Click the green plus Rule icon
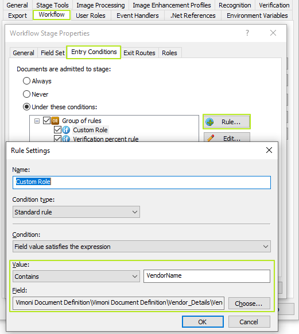Image resolution: width=299 pixels, height=334 pixels. [209, 122]
